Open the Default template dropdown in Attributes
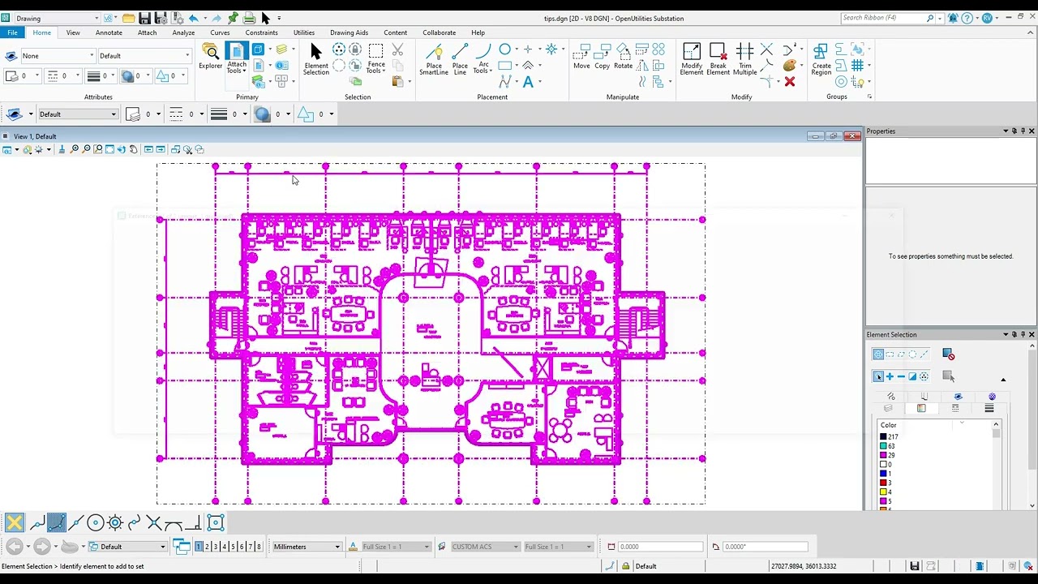1038x584 pixels. coord(144,56)
